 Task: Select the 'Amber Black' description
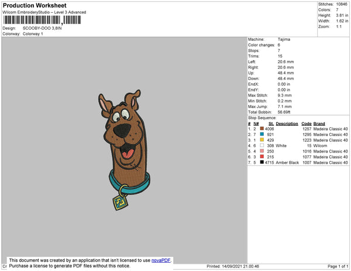pyautogui.click(x=287, y=162)
